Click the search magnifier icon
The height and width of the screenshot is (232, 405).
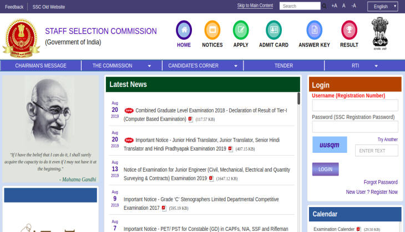point(324,6)
